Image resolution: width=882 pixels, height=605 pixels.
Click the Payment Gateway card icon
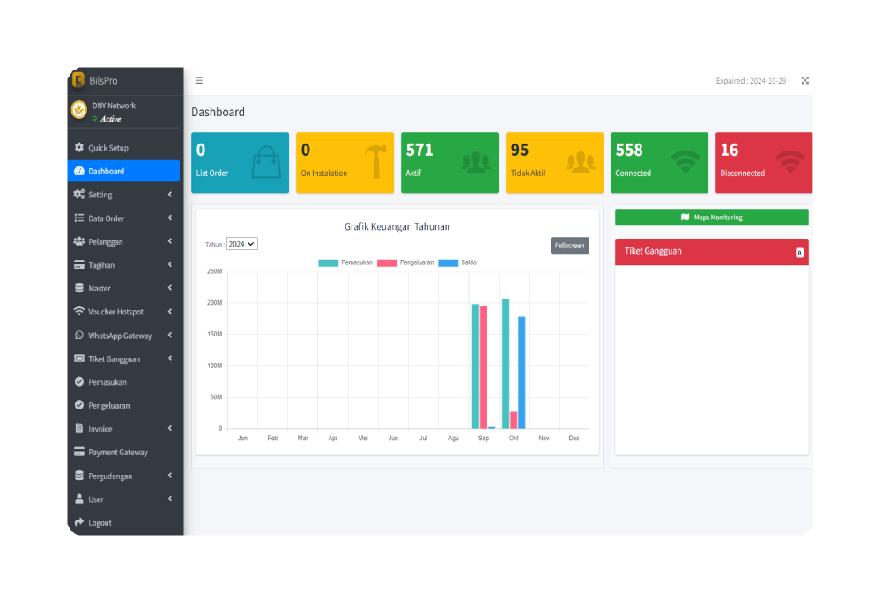79,452
